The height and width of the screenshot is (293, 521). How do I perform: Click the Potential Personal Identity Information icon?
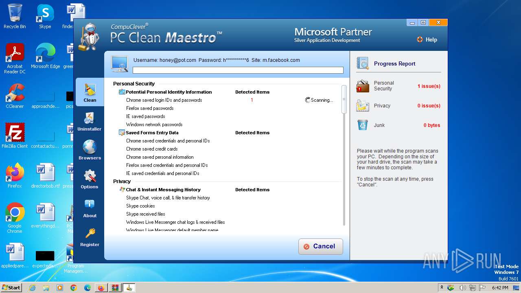pyautogui.click(x=122, y=92)
